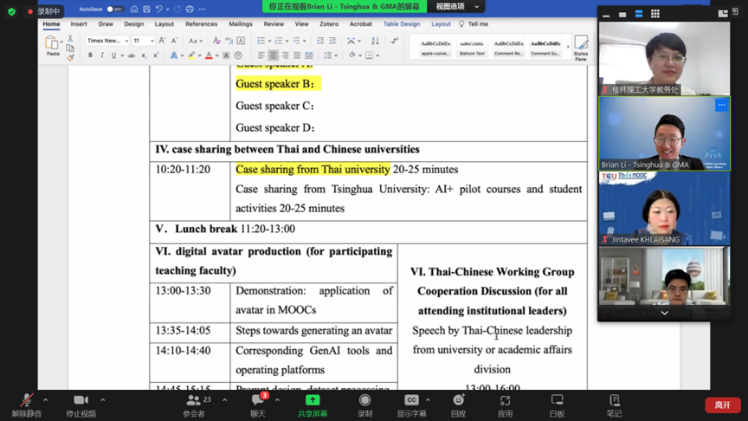
Task: Toggle the AutoSave switch
Action: coord(114,10)
